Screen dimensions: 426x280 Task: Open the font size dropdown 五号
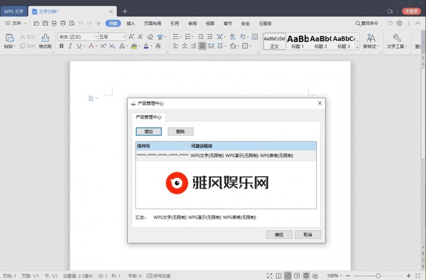(x=124, y=37)
